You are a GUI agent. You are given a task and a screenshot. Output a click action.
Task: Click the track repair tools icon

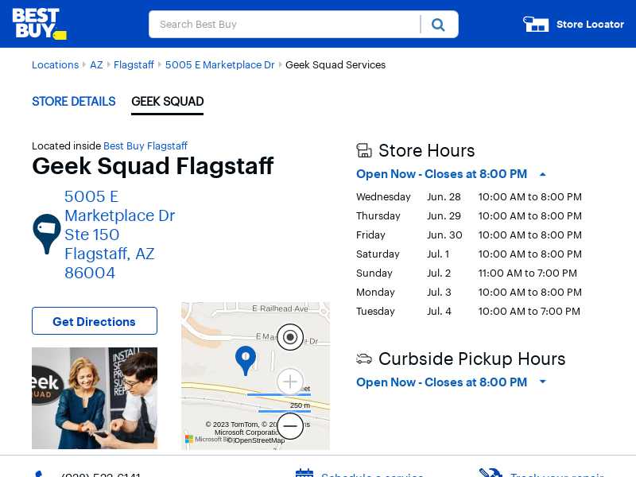pyautogui.click(x=491, y=473)
